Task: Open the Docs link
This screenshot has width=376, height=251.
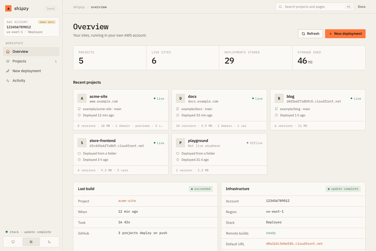Action: click(362, 7)
